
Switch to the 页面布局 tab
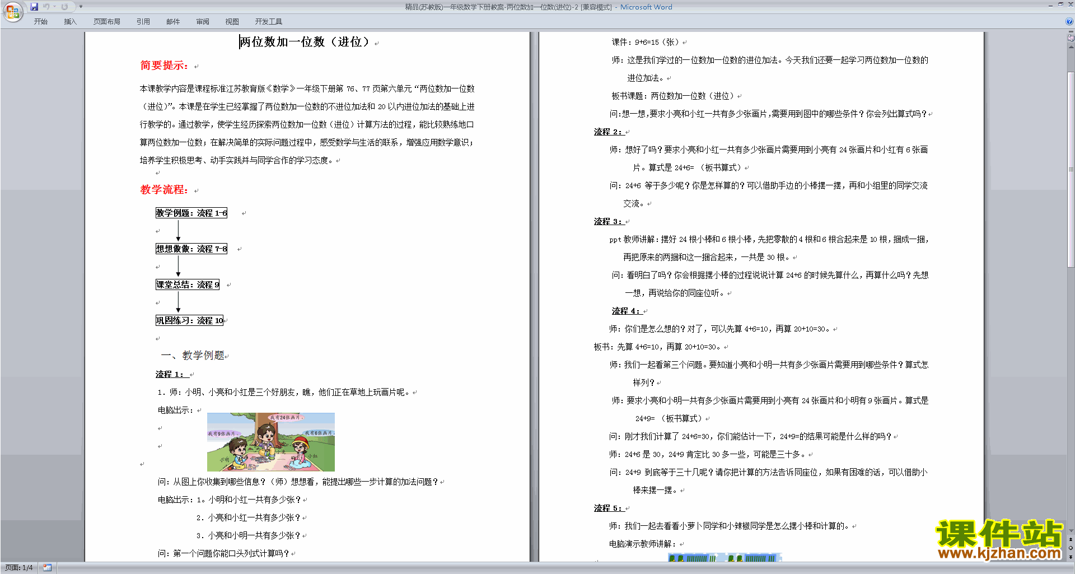point(106,21)
